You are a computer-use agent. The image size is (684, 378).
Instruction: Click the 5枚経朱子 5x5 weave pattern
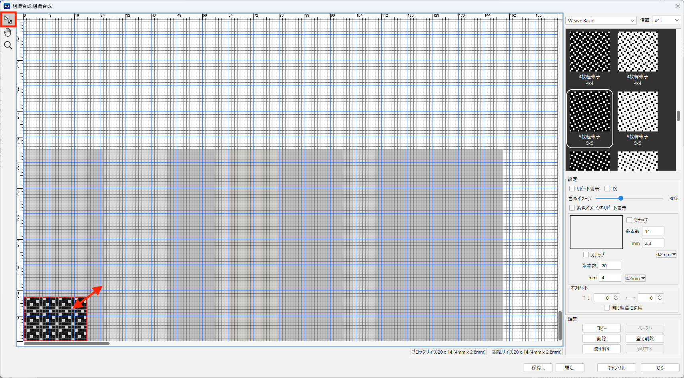click(x=589, y=112)
